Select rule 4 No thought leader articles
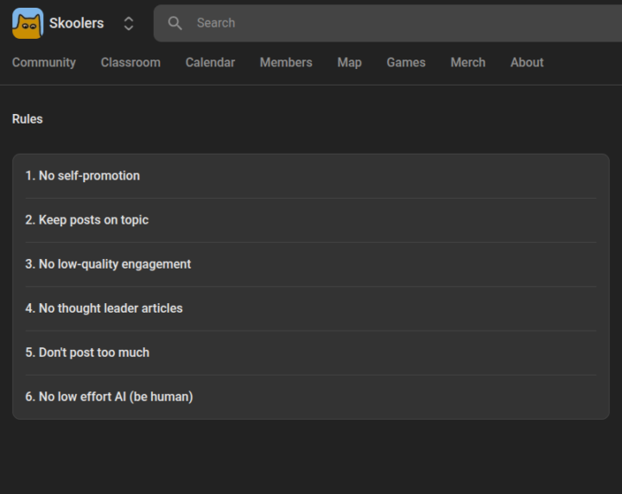Viewport: 622px width, 494px height. (x=104, y=308)
